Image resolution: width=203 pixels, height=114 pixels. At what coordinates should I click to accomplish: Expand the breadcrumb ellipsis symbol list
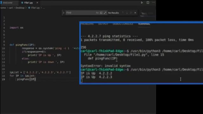tap(44, 8)
